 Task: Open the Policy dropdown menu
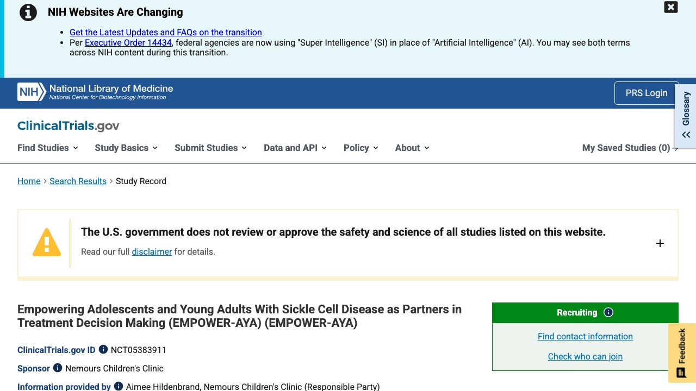tap(361, 148)
